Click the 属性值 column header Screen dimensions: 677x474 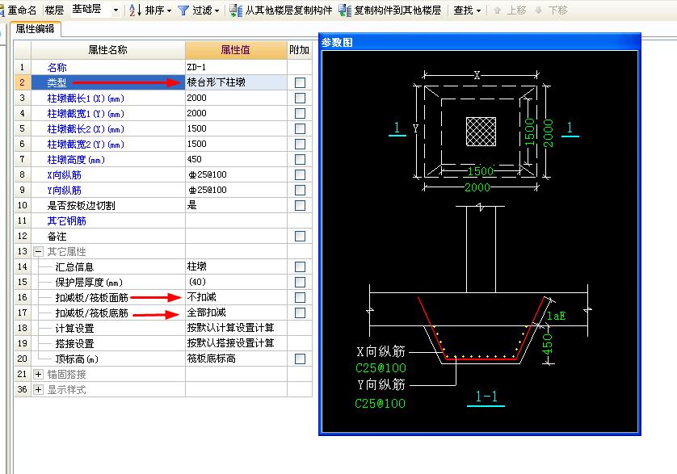pyautogui.click(x=236, y=50)
